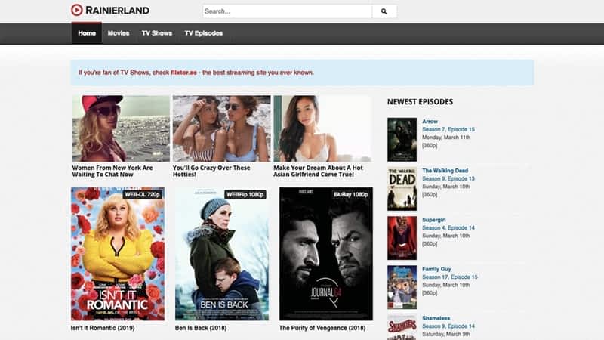The image size is (604, 340).
Task: Click the magnifying glass search button
Action: 384,11
